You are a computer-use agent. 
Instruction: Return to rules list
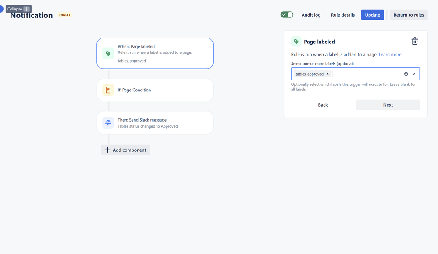tap(408, 15)
